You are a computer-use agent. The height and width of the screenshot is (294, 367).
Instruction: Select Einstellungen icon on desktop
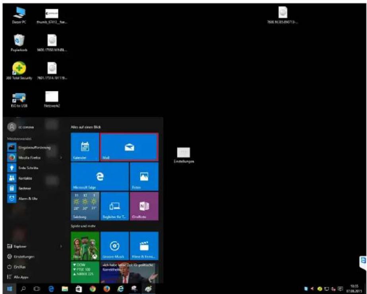(x=184, y=155)
